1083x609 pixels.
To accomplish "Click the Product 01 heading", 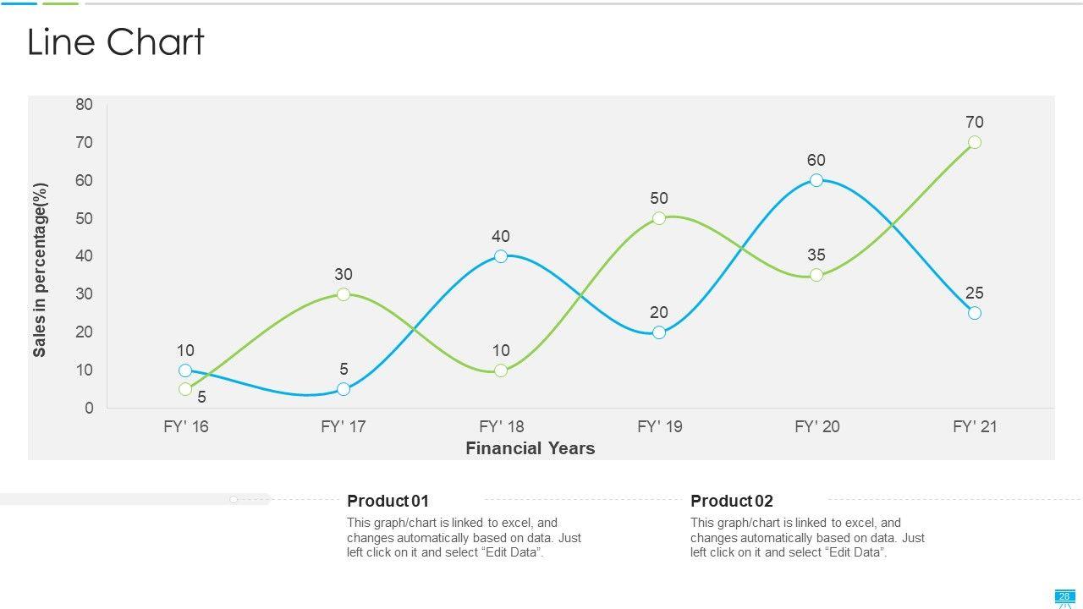I will tap(388, 501).
